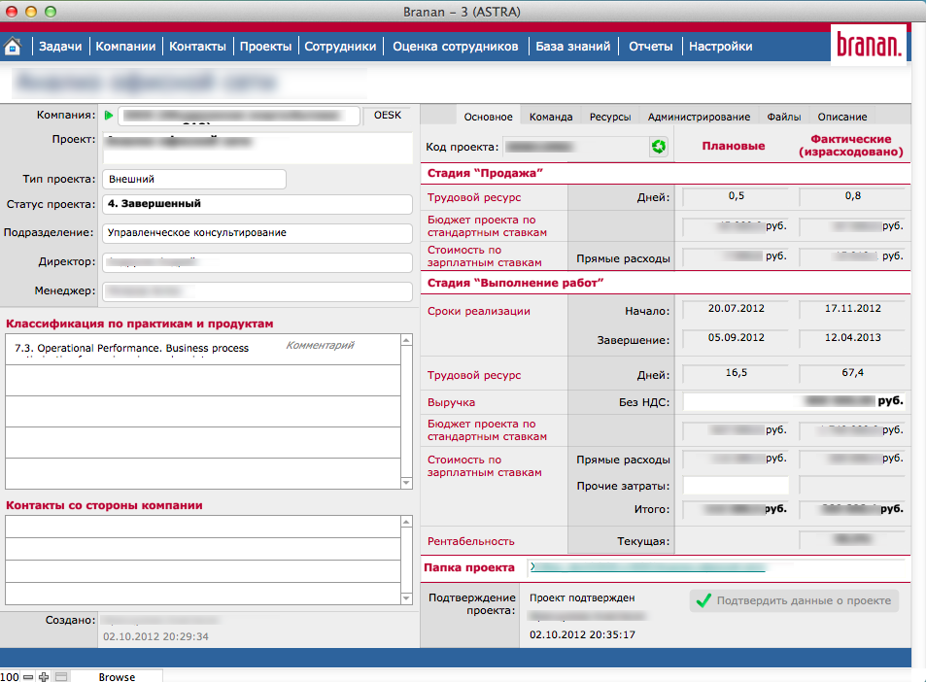
Task: Regenerate project code with green refresh icon
Action: pyautogui.click(x=659, y=147)
